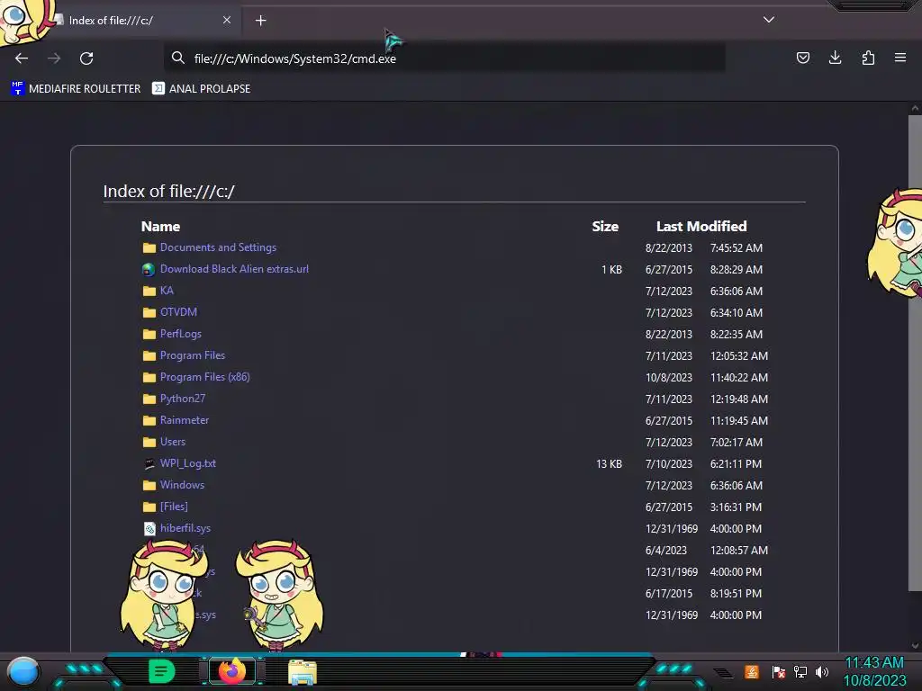
Task: Open the Documents and Settings folder link
Action: pyautogui.click(x=218, y=247)
